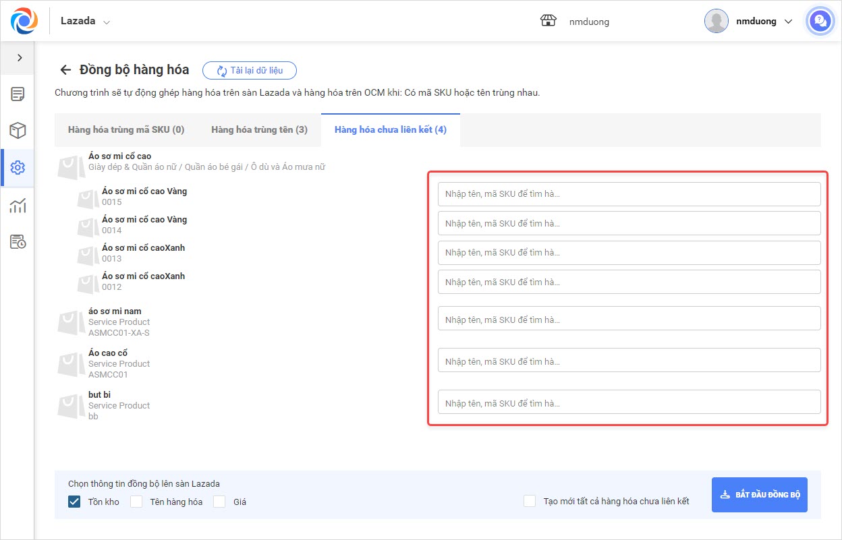Open the help chat bubble icon
Screen dimensions: 842x540
coord(820,21)
